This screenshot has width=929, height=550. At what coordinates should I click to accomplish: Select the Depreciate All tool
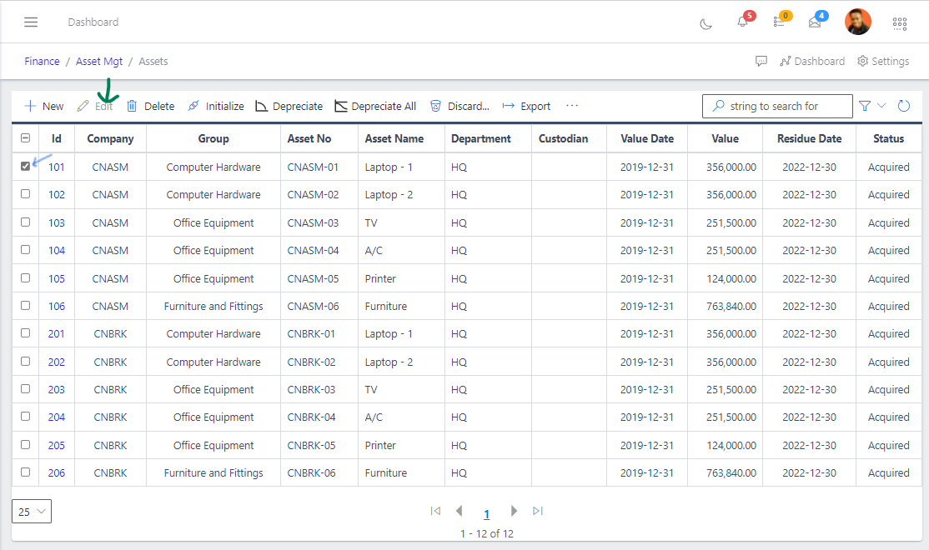pos(375,106)
